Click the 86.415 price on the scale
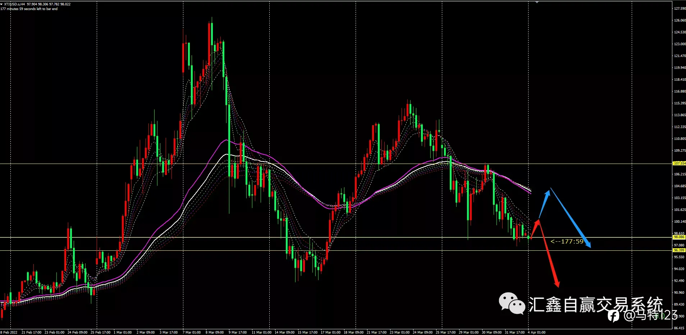The width and height of the screenshot is (686, 335). (680, 328)
